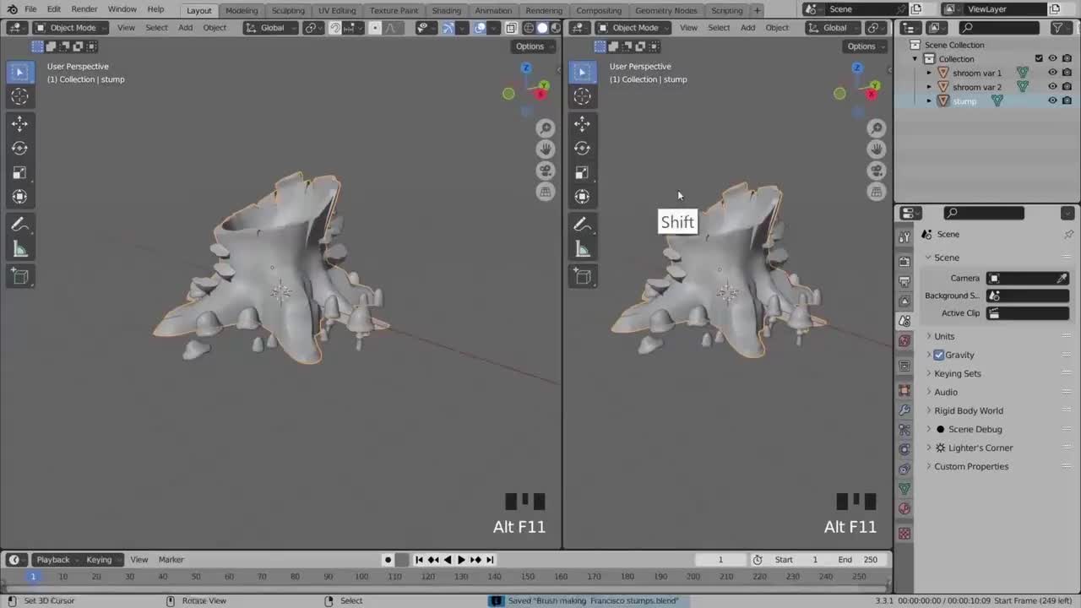Viewport: 1081px width, 608px height.
Task: Expand shroom var 1 in outliner
Action: coord(929,73)
